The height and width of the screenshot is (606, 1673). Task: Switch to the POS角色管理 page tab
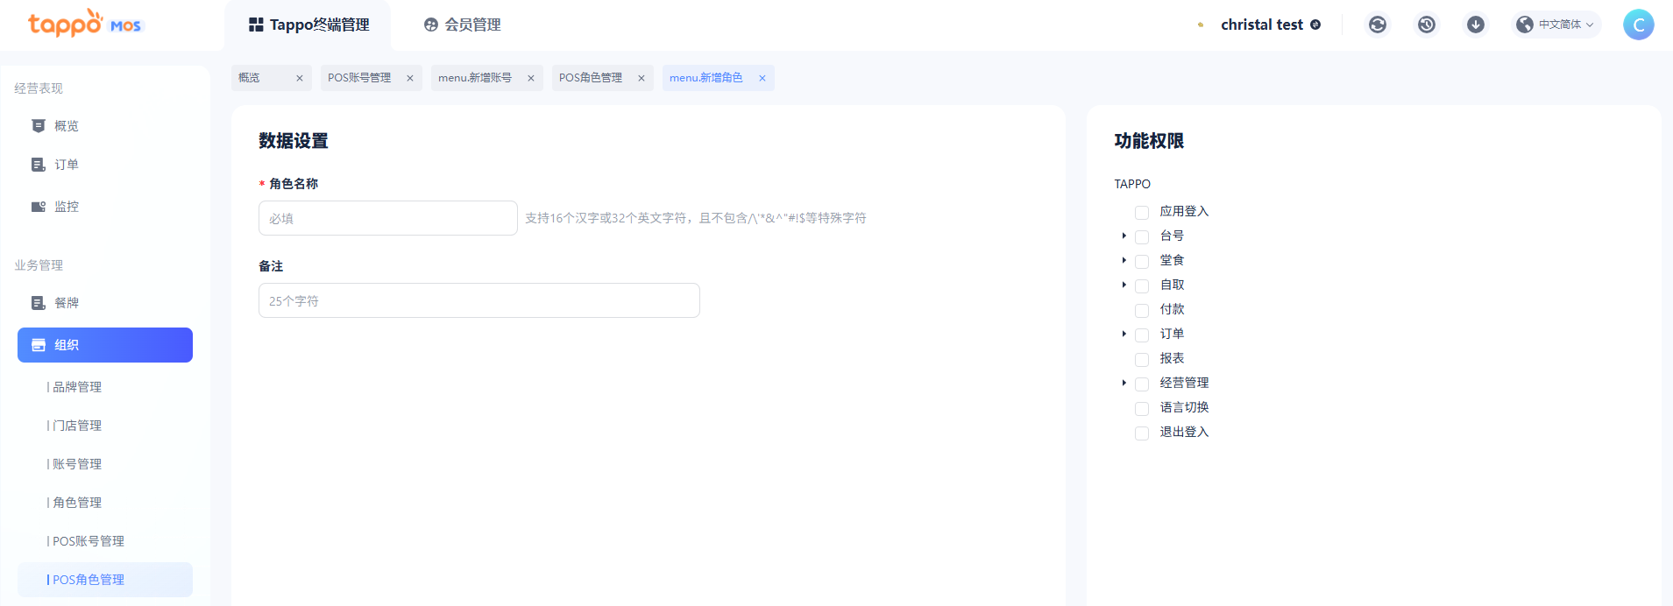[591, 78]
